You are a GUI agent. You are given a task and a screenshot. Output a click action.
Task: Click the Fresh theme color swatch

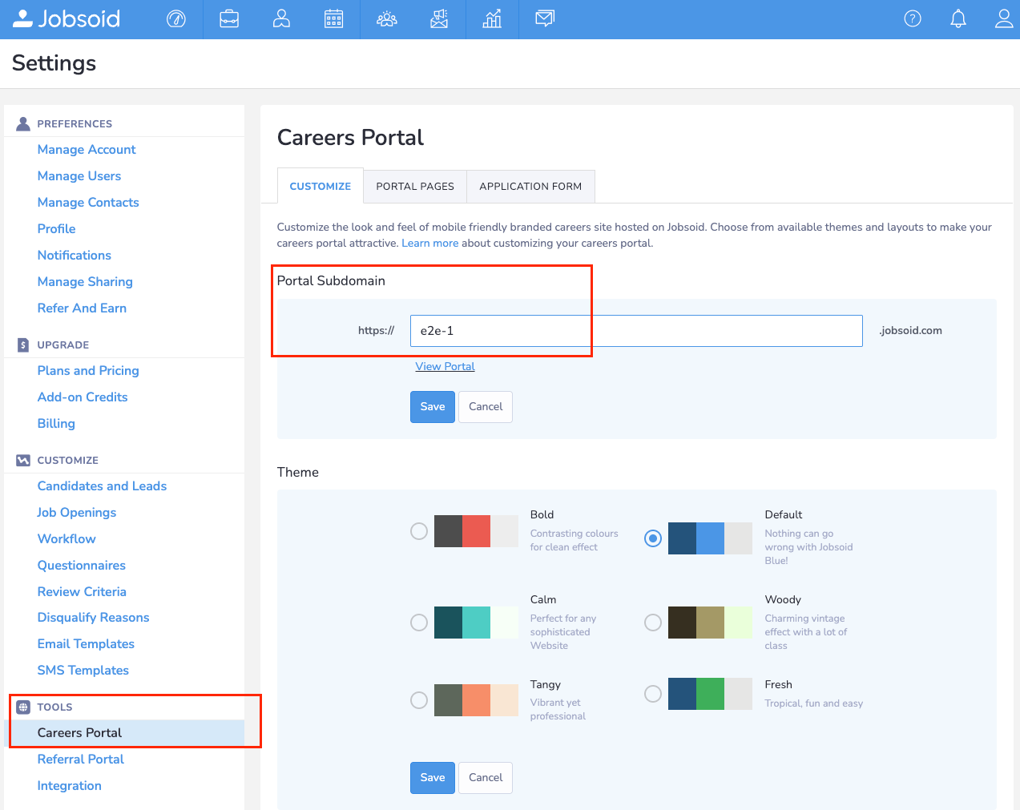[x=710, y=694]
